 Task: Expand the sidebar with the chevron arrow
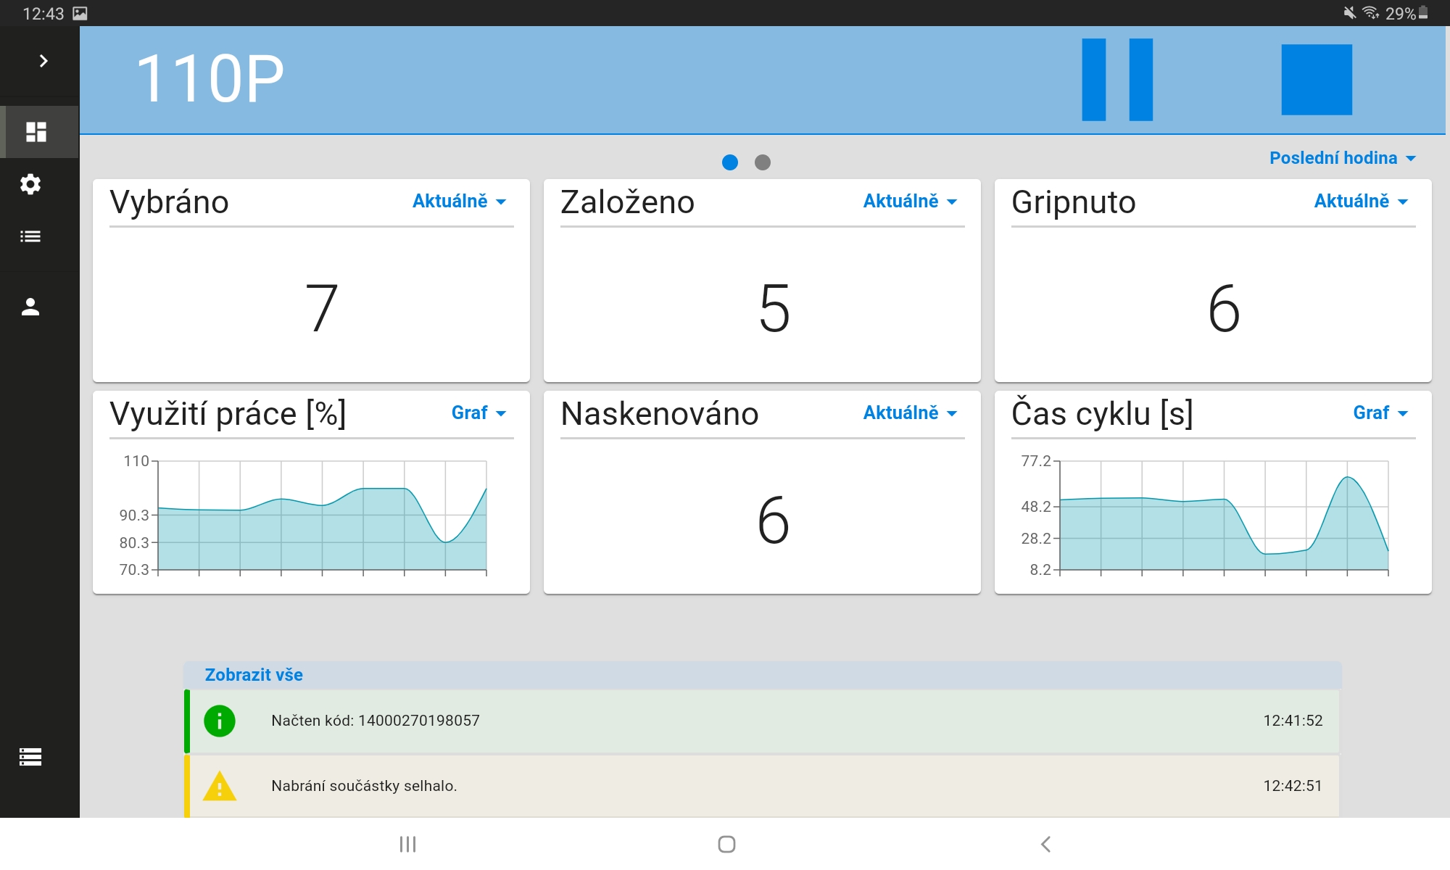pos(43,61)
